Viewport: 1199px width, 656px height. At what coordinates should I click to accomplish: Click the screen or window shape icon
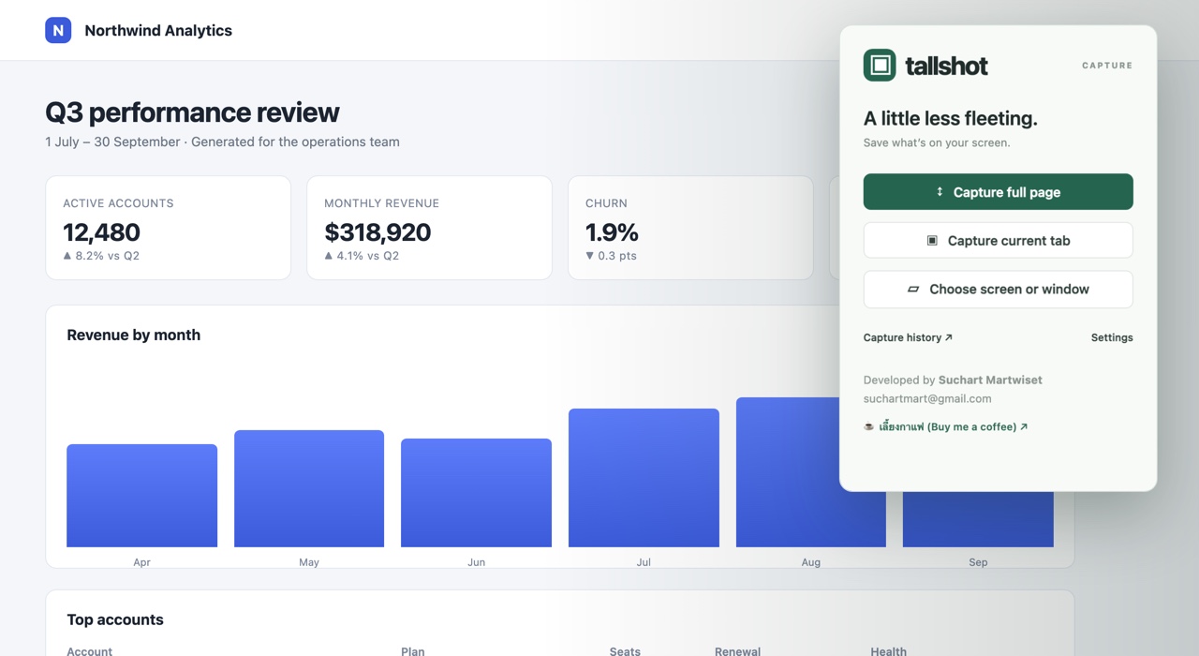tap(913, 289)
